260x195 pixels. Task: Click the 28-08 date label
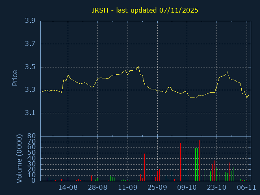click(97, 188)
